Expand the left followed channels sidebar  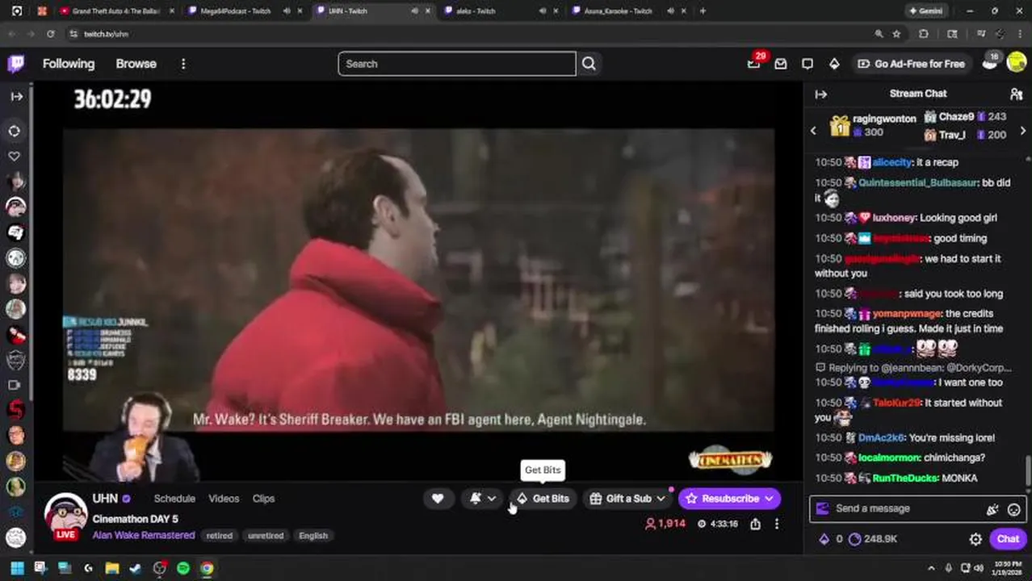[16, 96]
